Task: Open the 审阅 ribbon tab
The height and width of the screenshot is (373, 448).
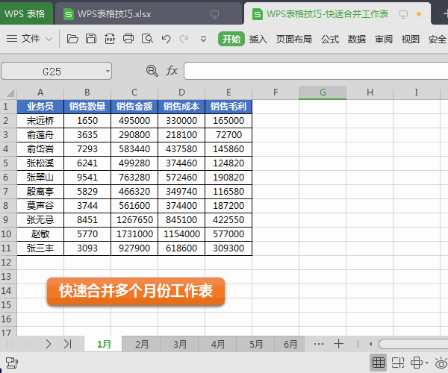Action: coord(384,39)
